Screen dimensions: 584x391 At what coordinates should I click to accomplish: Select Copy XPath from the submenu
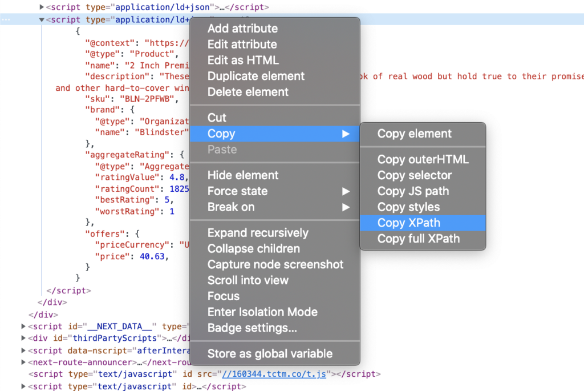409,223
